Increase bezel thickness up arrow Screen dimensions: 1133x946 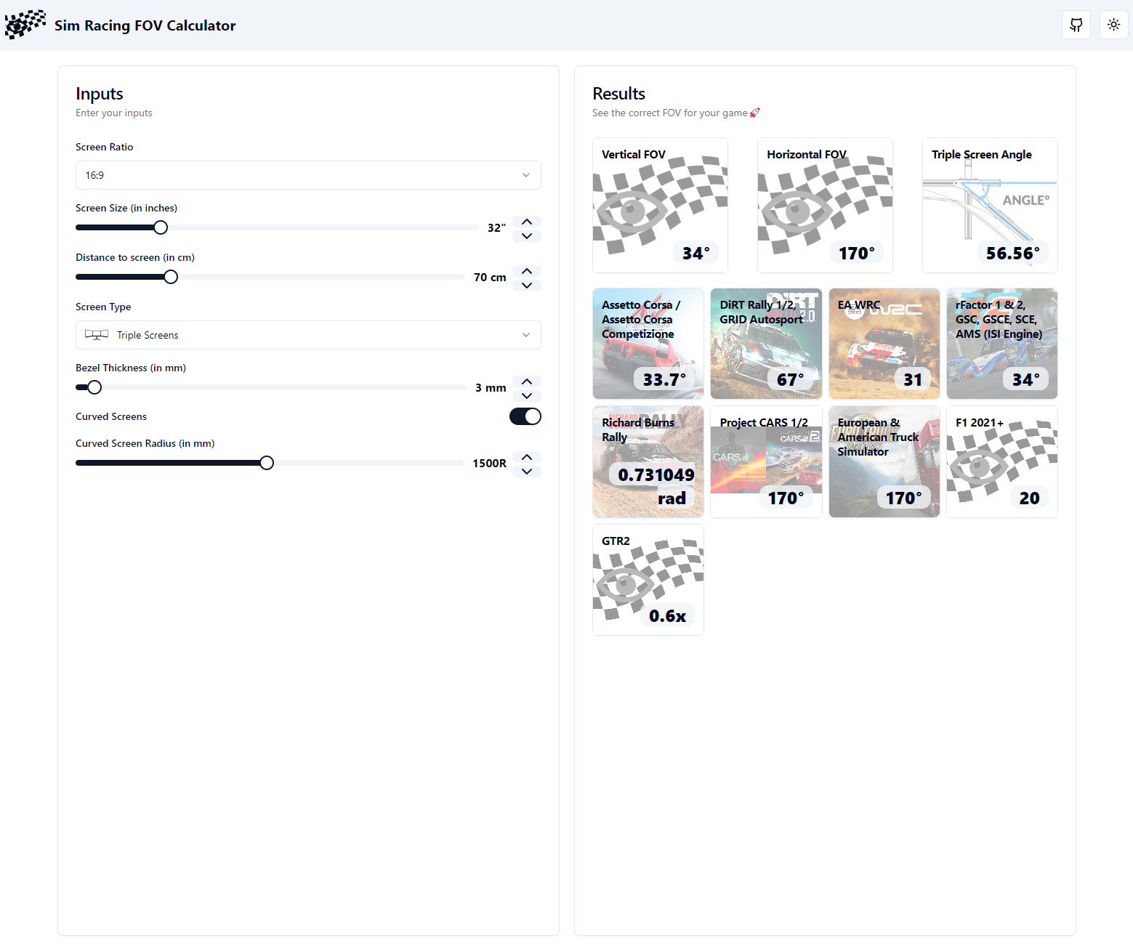point(527,381)
